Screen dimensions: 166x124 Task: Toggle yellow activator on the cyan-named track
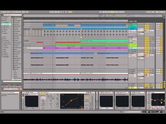(147, 48)
